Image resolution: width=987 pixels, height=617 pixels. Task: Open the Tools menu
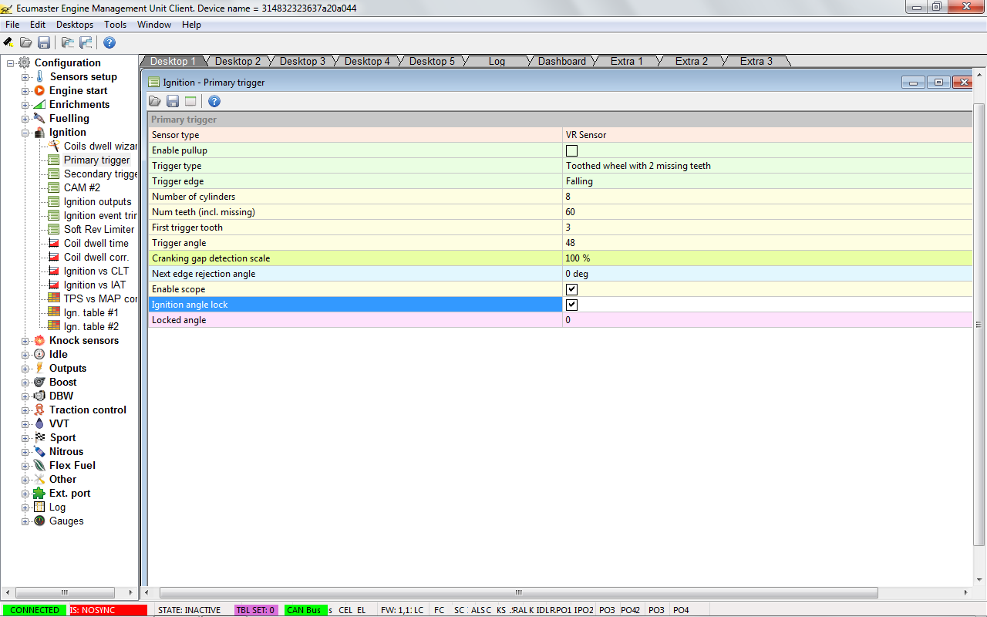point(115,25)
